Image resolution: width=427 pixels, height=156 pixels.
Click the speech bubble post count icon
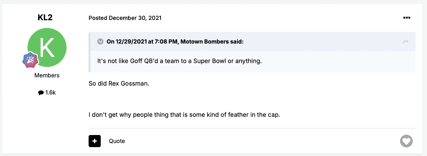pos(41,93)
